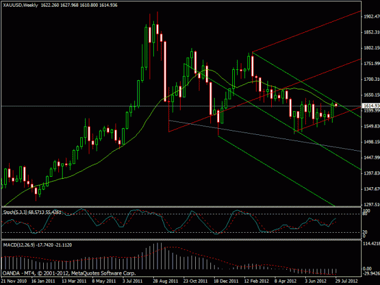The image size is (380, 285).
Task: Click the 1902.47 price axis label
Action: click(371, 16)
